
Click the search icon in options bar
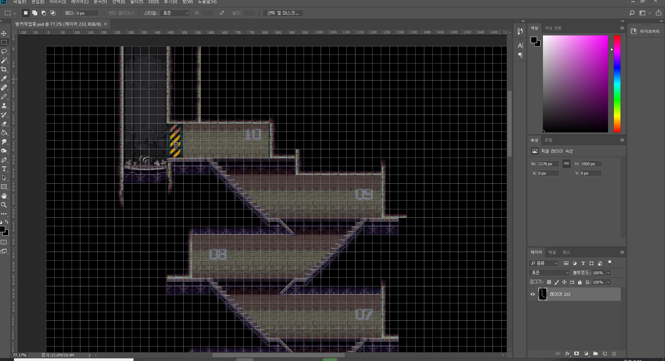click(x=632, y=13)
